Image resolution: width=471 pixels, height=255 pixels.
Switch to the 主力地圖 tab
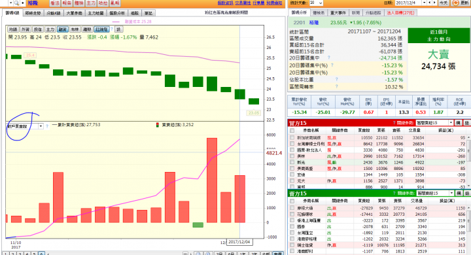[96, 13]
